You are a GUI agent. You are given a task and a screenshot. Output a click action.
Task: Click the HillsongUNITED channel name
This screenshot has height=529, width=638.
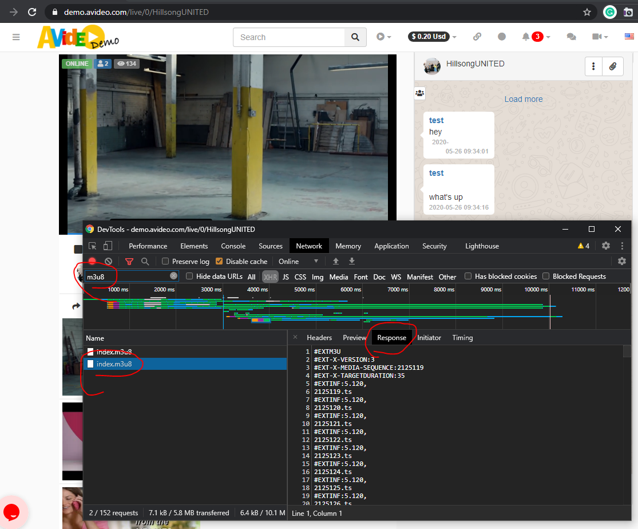pos(475,64)
